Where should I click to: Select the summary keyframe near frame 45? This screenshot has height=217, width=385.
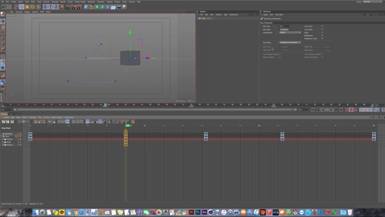206,134
